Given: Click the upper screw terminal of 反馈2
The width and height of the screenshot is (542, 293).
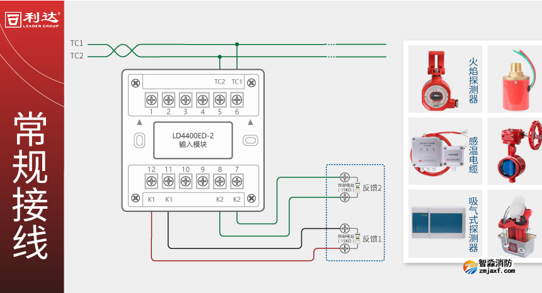Looking at the screenshot, I should coord(345,177).
